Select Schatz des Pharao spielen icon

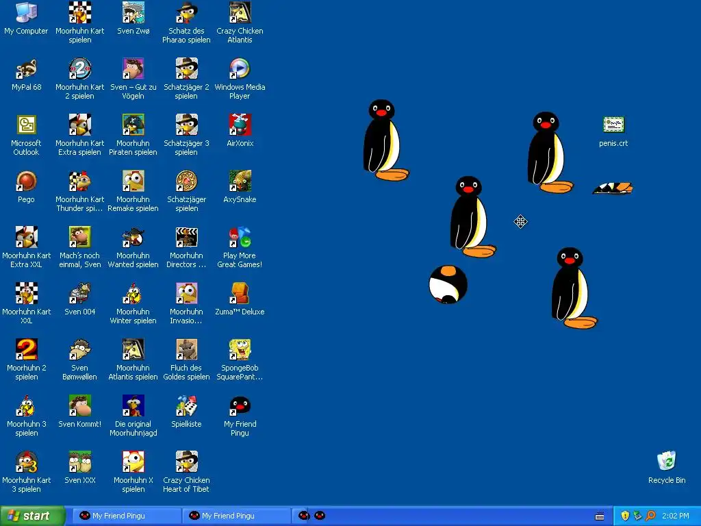[x=186, y=12]
